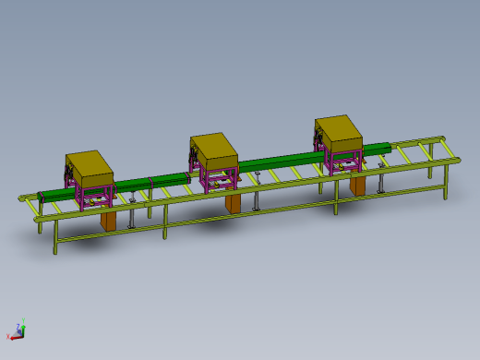The height and width of the screenshot is (360, 480).
Task: Select short green beam segment between magenta bands
Action: [x=169, y=179]
